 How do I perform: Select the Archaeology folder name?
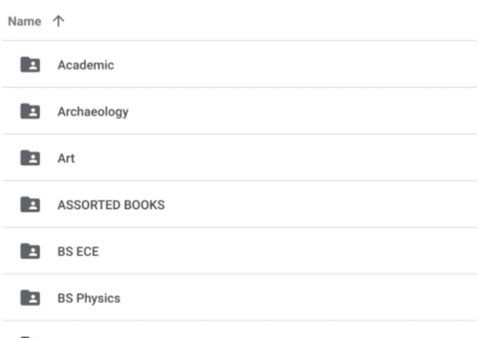pos(93,112)
